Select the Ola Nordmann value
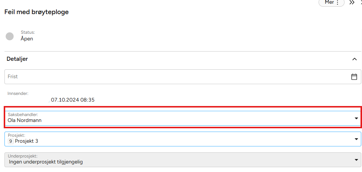The height and width of the screenshot is (172, 362). coord(25,120)
